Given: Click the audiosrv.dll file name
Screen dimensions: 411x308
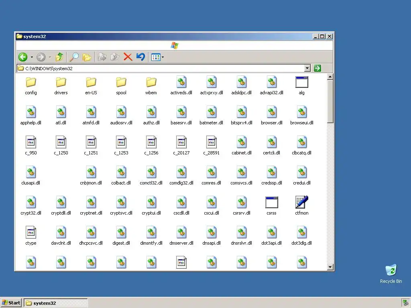Looking at the screenshot, I should pyautogui.click(x=121, y=123).
